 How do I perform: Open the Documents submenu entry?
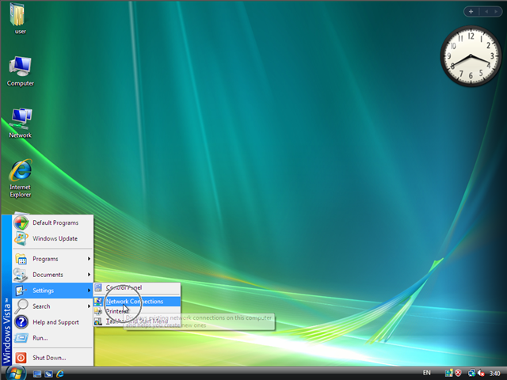pos(53,275)
